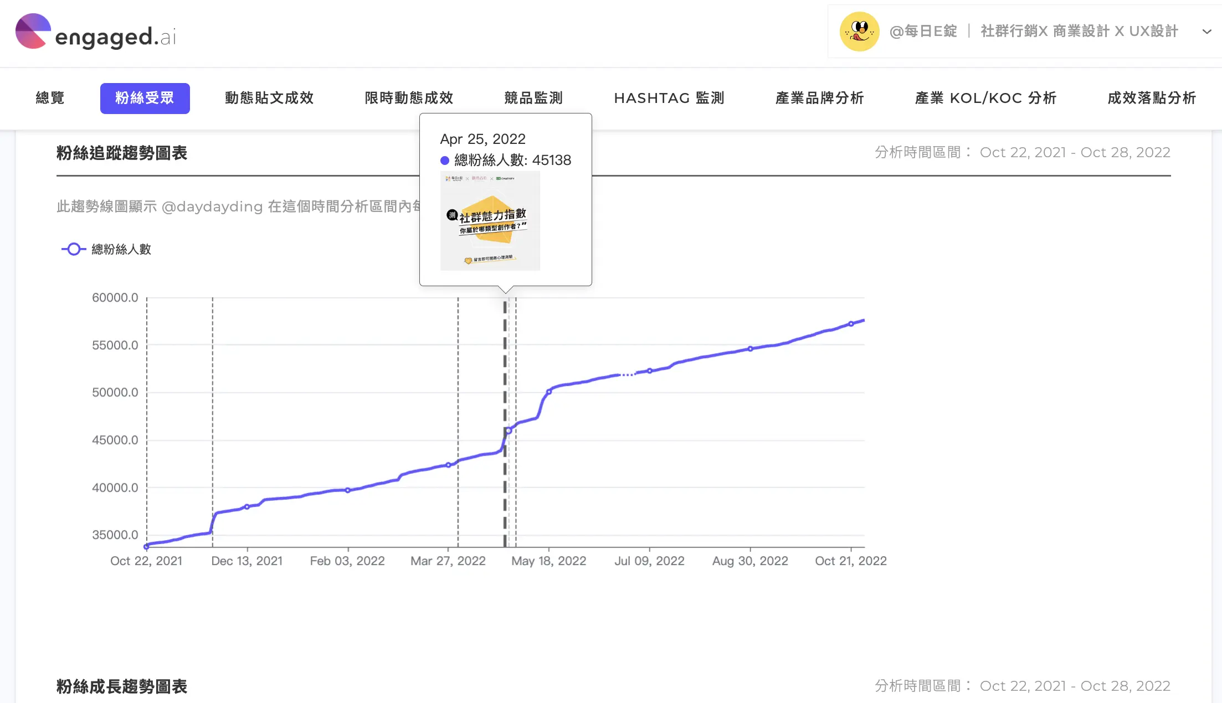Click data point at Aug 30, 2022
1222x703 pixels.
(751, 349)
